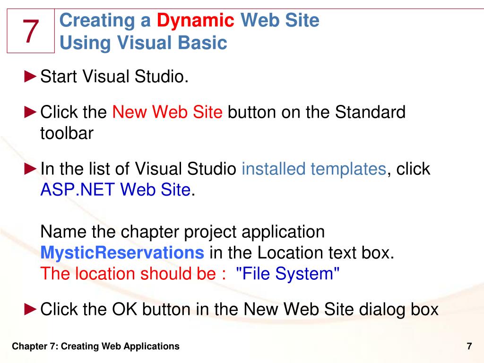This screenshot has width=484, height=363.
Task: Click arrow bullet beside "In the list of"
Action: pyautogui.click(x=30, y=169)
